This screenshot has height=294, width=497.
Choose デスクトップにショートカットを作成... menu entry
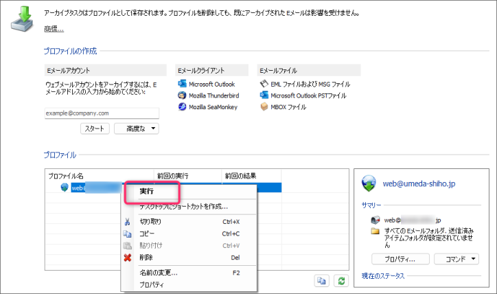(184, 207)
